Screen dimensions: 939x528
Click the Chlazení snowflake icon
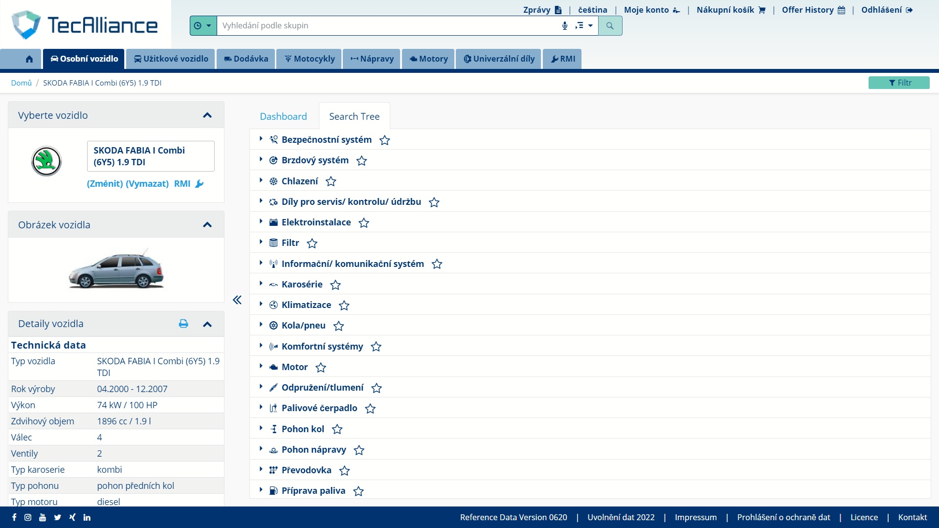tap(273, 181)
